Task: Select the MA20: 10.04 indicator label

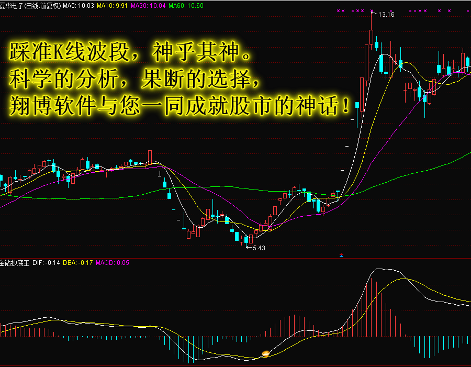Action: click(x=148, y=6)
